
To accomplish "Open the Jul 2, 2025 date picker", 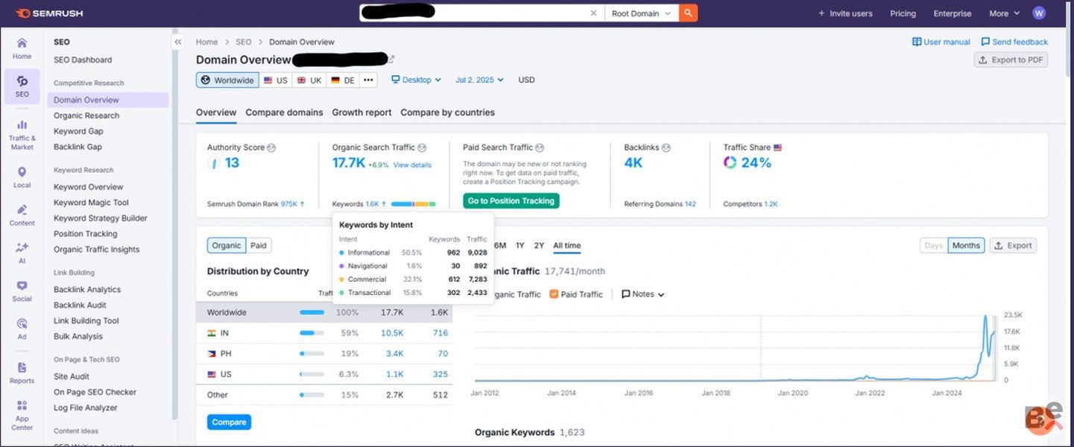I will pos(479,80).
